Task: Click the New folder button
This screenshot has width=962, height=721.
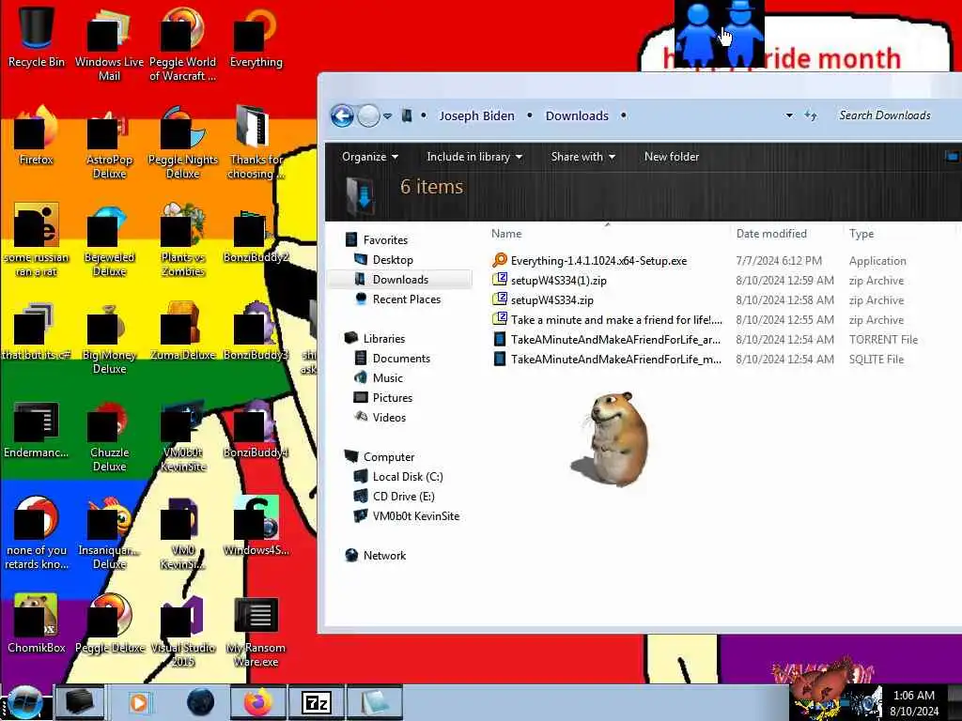Action: 672,157
